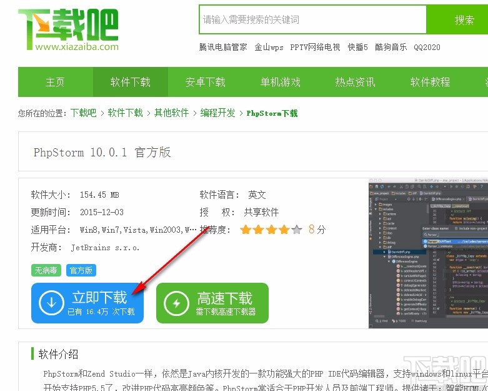488x391 pixels.
Task: Open the 金山wps hot search link
Action: coord(269,47)
